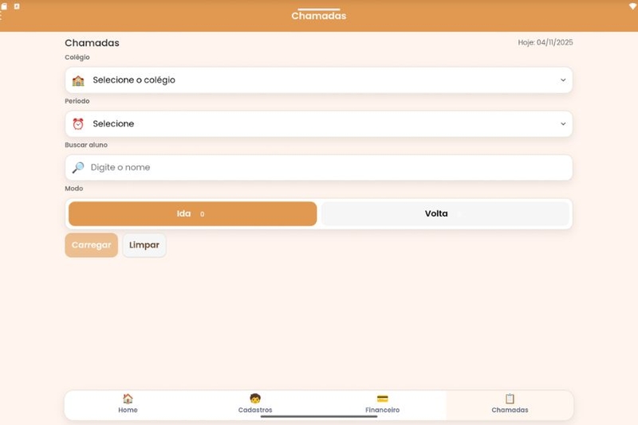Screen dimensions: 638x425
Task: Tap the drag handle bar above the header title
Action: tap(318, 9)
